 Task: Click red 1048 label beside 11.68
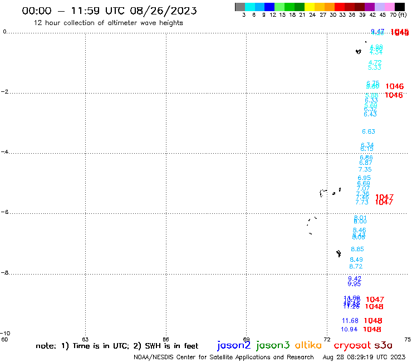tap(373, 321)
